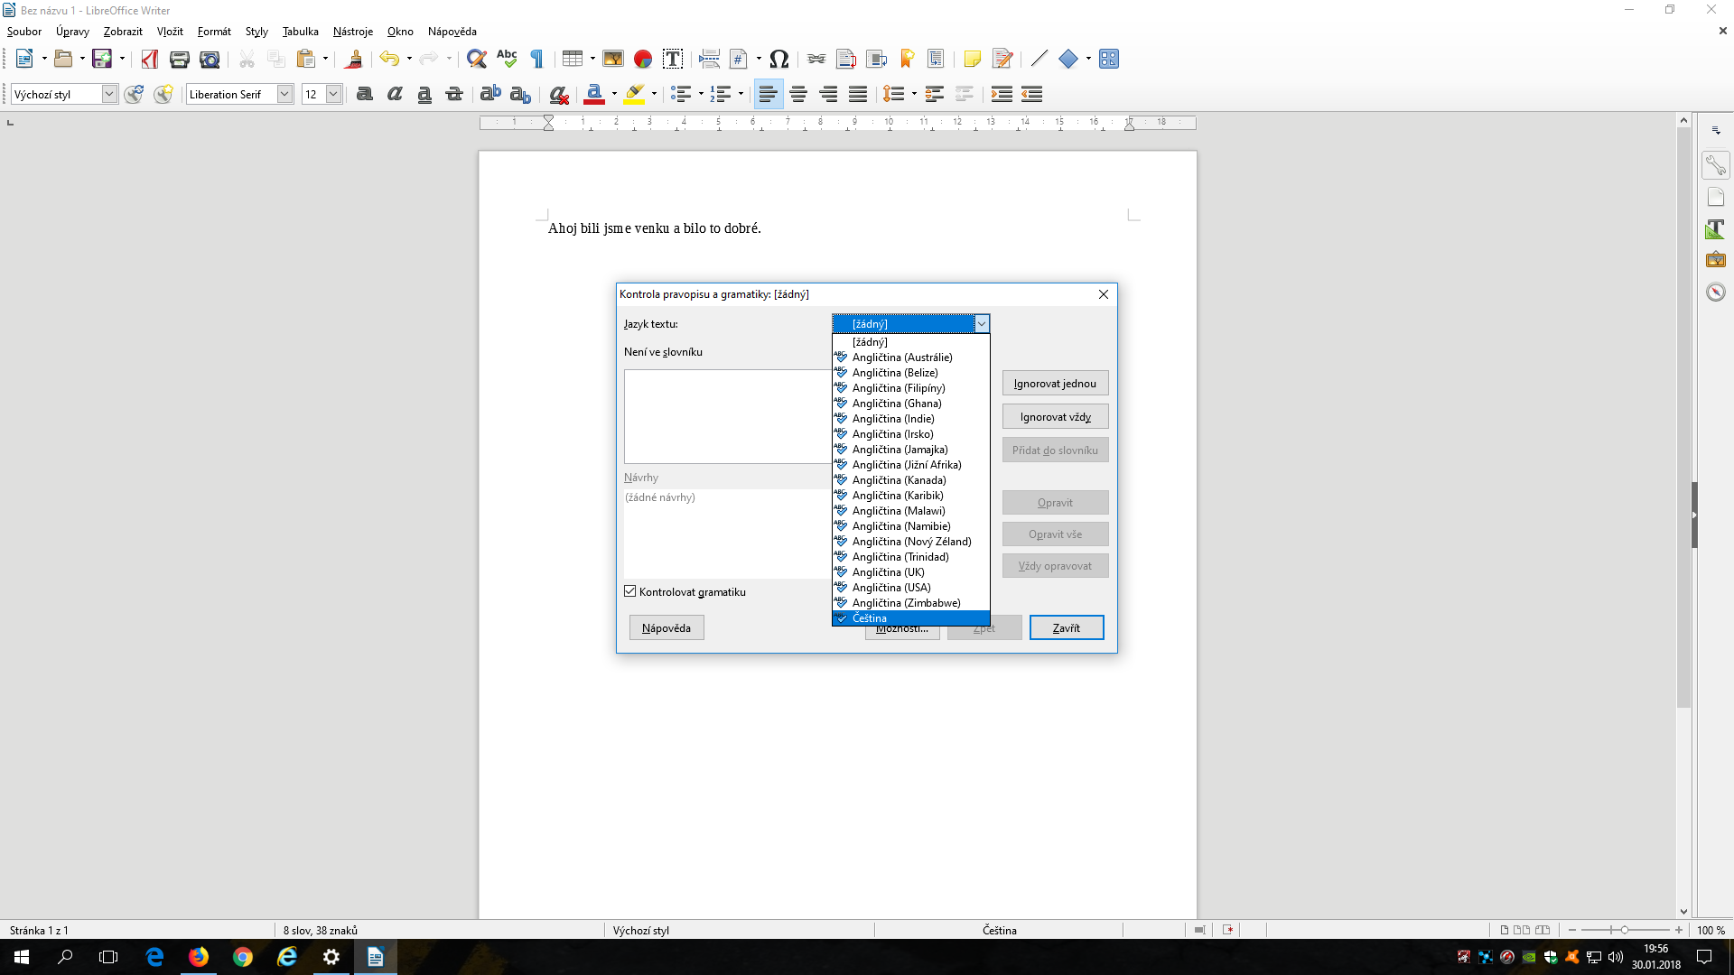
Task: Click the Insert Image toolbar icon
Action: [613, 60]
